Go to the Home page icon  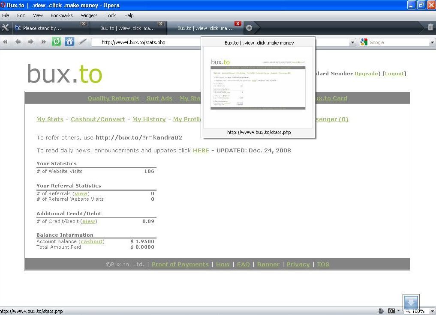coord(69,42)
